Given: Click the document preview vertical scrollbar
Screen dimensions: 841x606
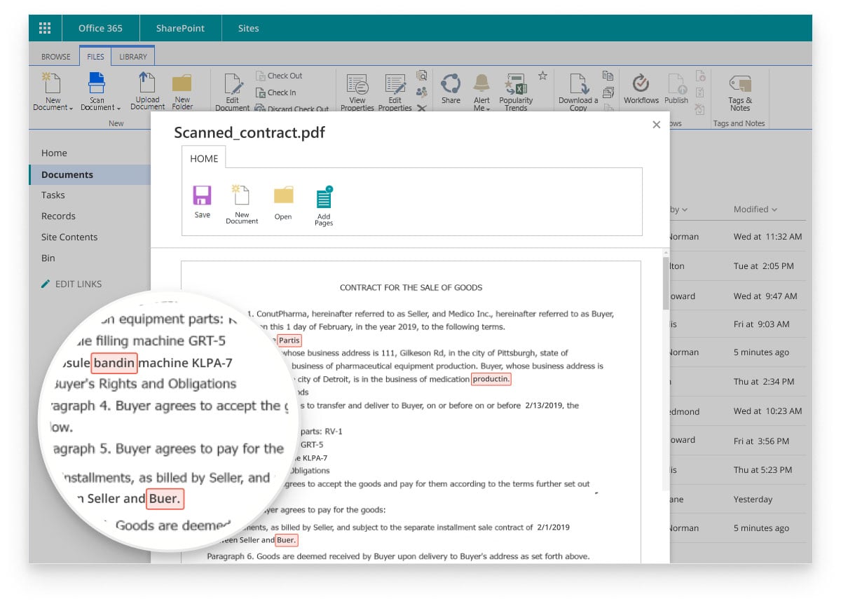Looking at the screenshot, I should click(666, 287).
